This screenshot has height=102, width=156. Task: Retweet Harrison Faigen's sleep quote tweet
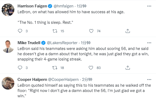click(55, 31)
